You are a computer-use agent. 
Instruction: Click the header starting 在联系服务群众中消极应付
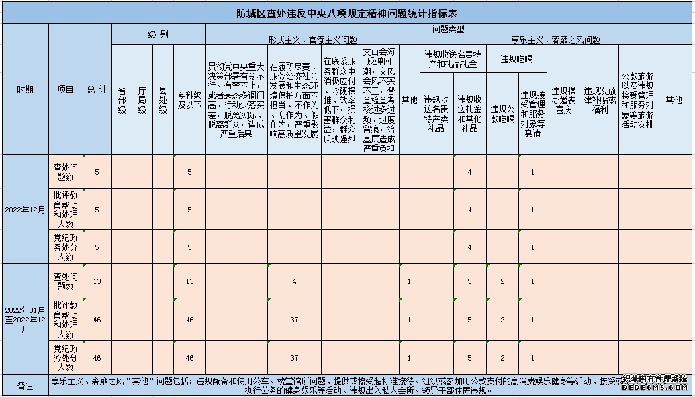[x=340, y=100]
